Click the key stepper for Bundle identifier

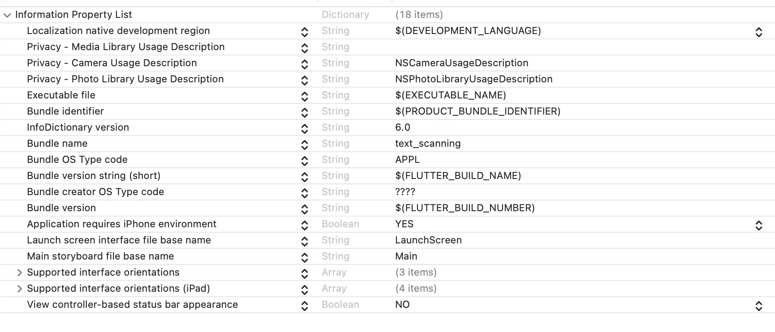tap(305, 111)
